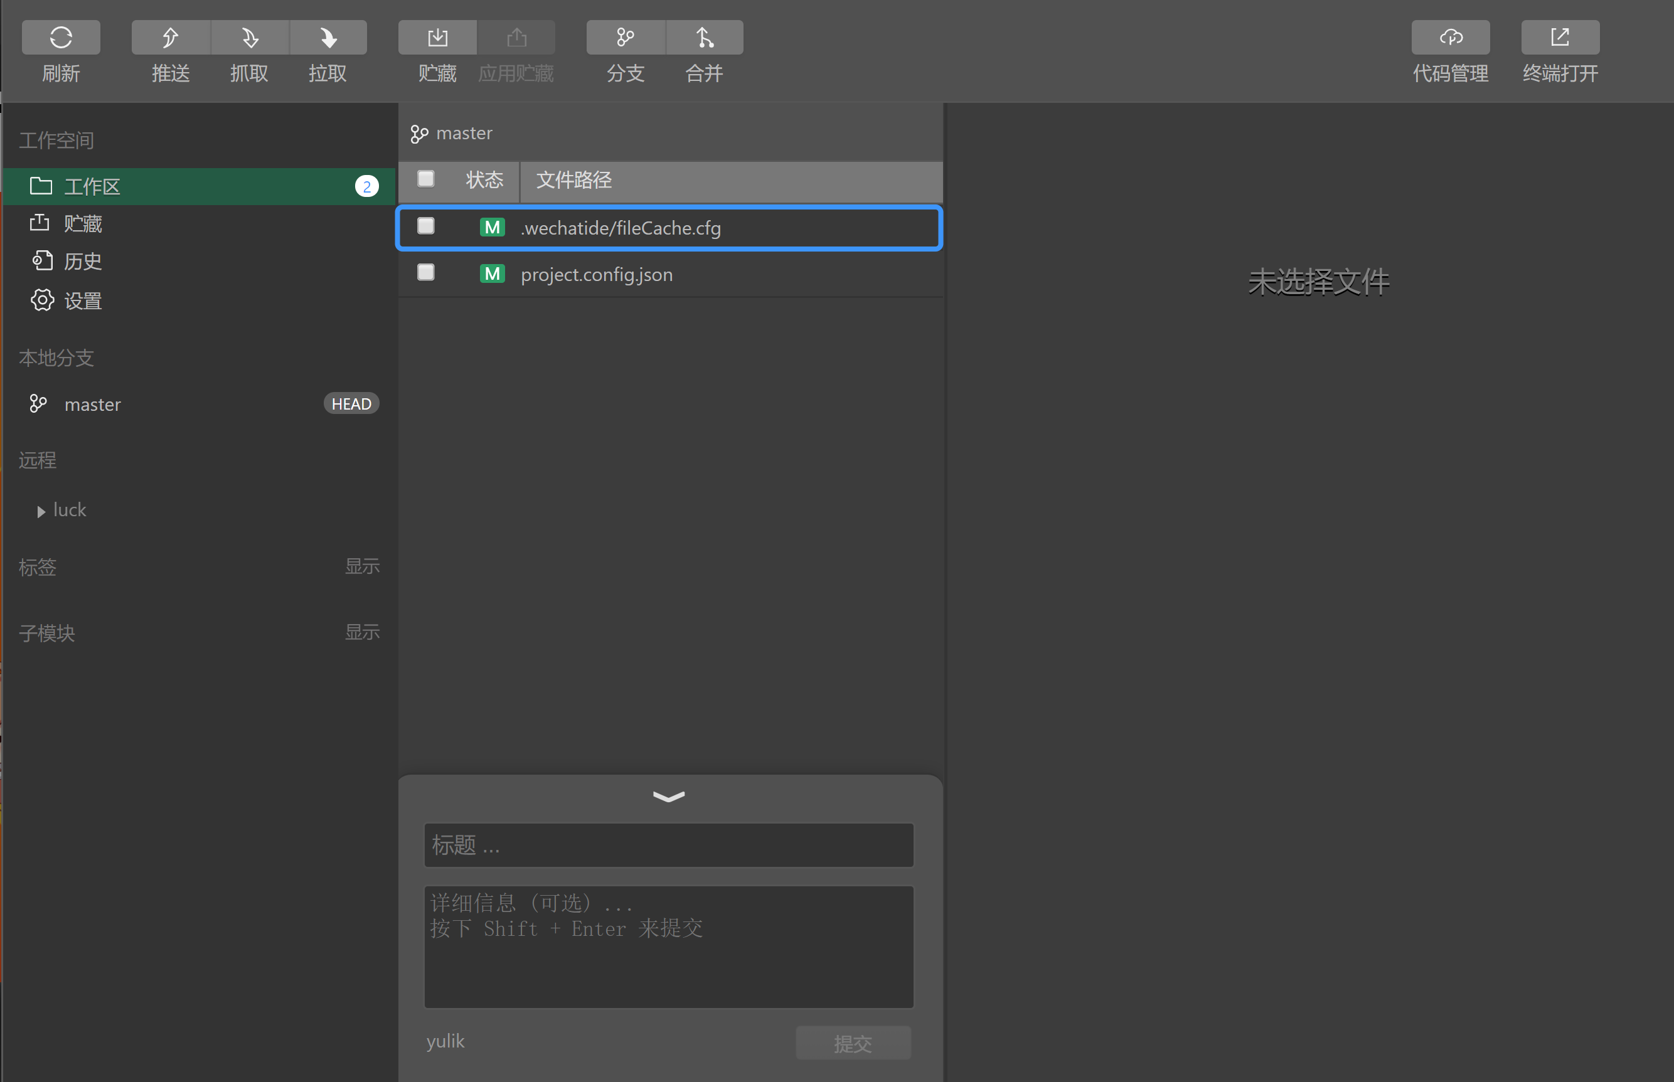Click the Stash (贮藏) toolbar icon

(437, 37)
